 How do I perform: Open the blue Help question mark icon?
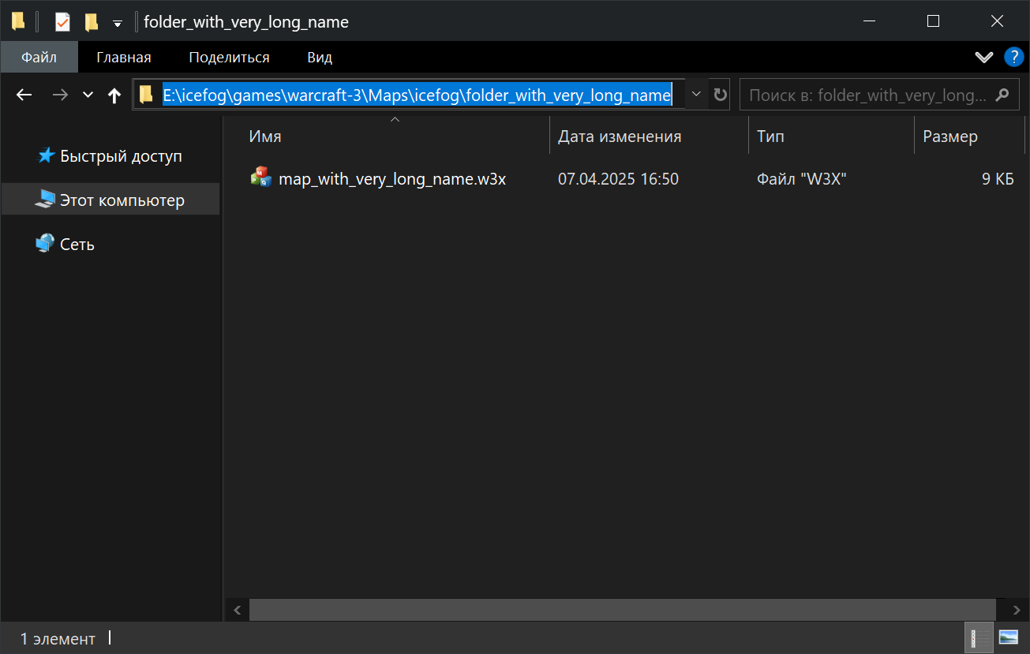tap(1013, 58)
